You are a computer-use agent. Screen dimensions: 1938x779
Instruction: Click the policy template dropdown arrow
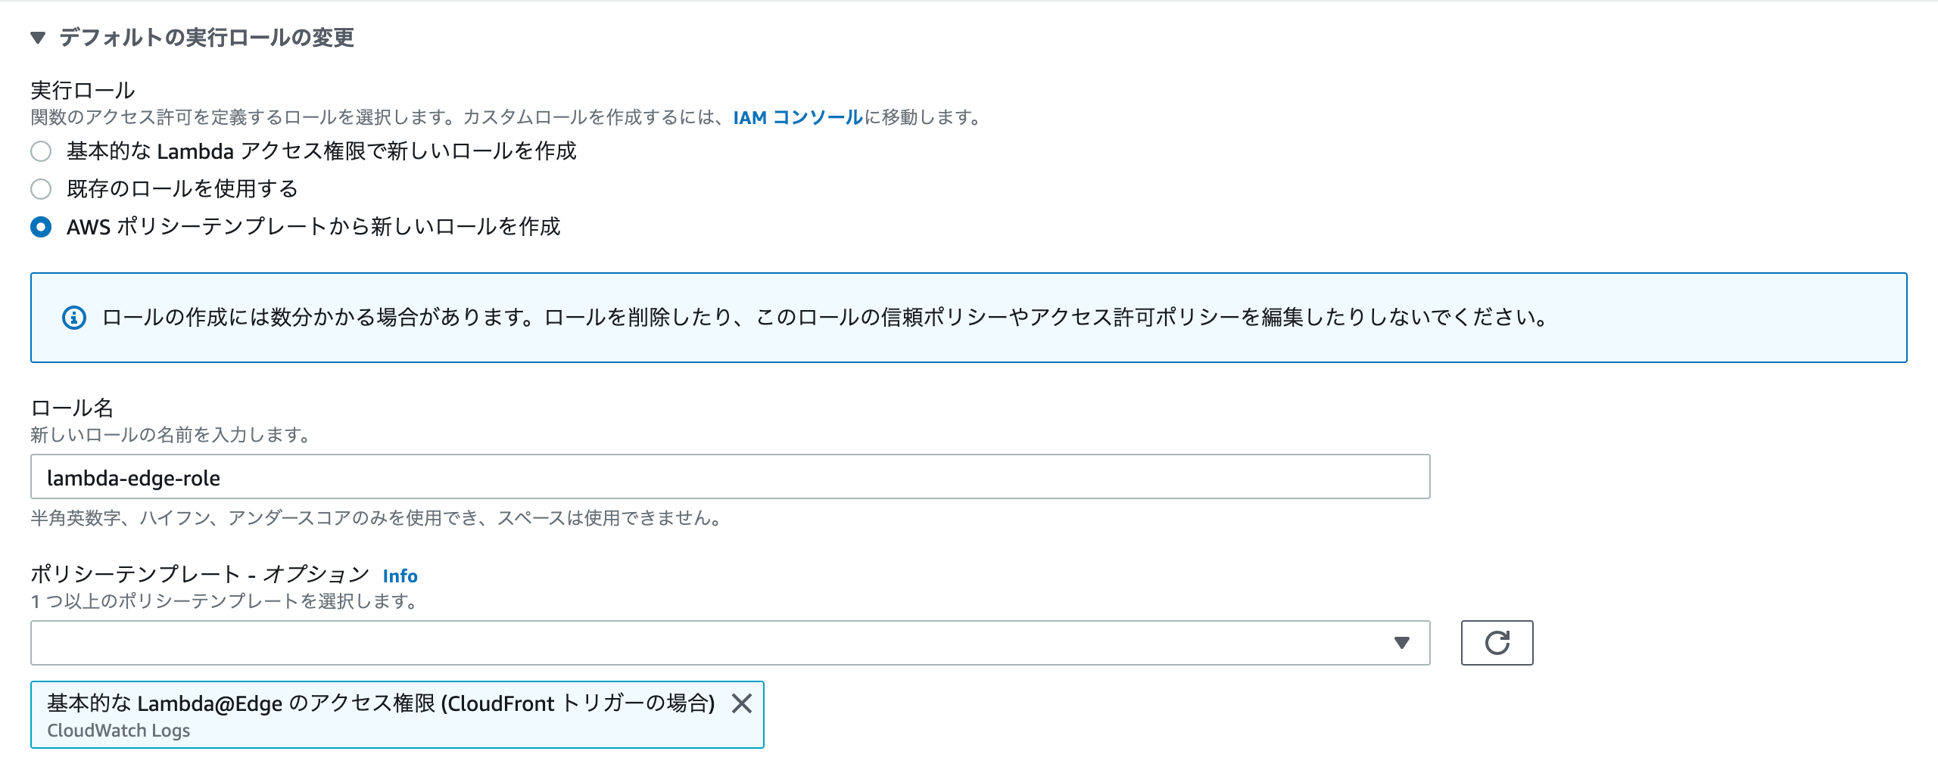[1402, 643]
